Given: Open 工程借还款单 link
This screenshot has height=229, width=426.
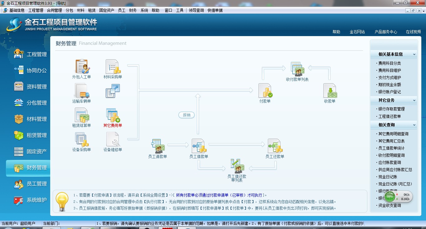Looking at the screenshot, I should coord(390,116).
